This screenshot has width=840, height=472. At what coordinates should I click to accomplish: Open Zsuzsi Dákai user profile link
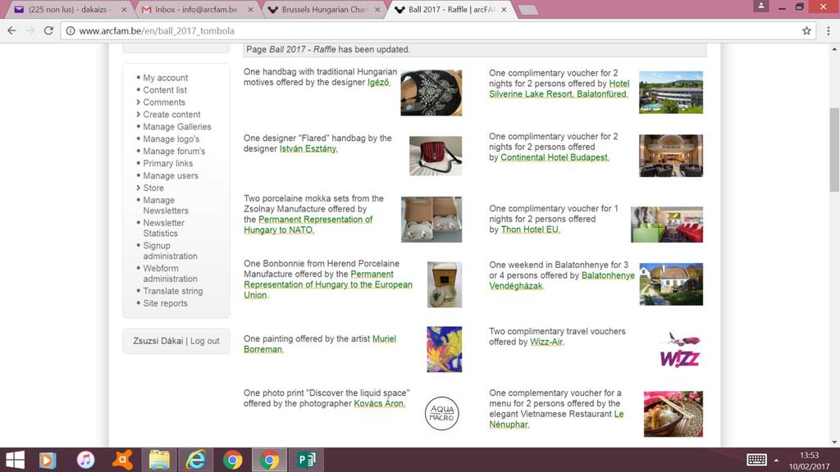pos(158,341)
